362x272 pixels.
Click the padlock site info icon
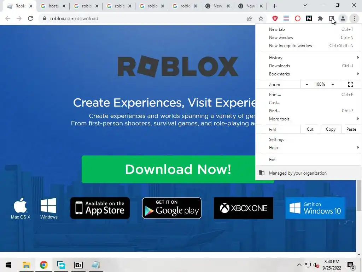tap(45, 18)
